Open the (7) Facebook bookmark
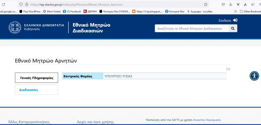Viewport: 261px width, 125px height. pyautogui.click(x=72, y=12)
